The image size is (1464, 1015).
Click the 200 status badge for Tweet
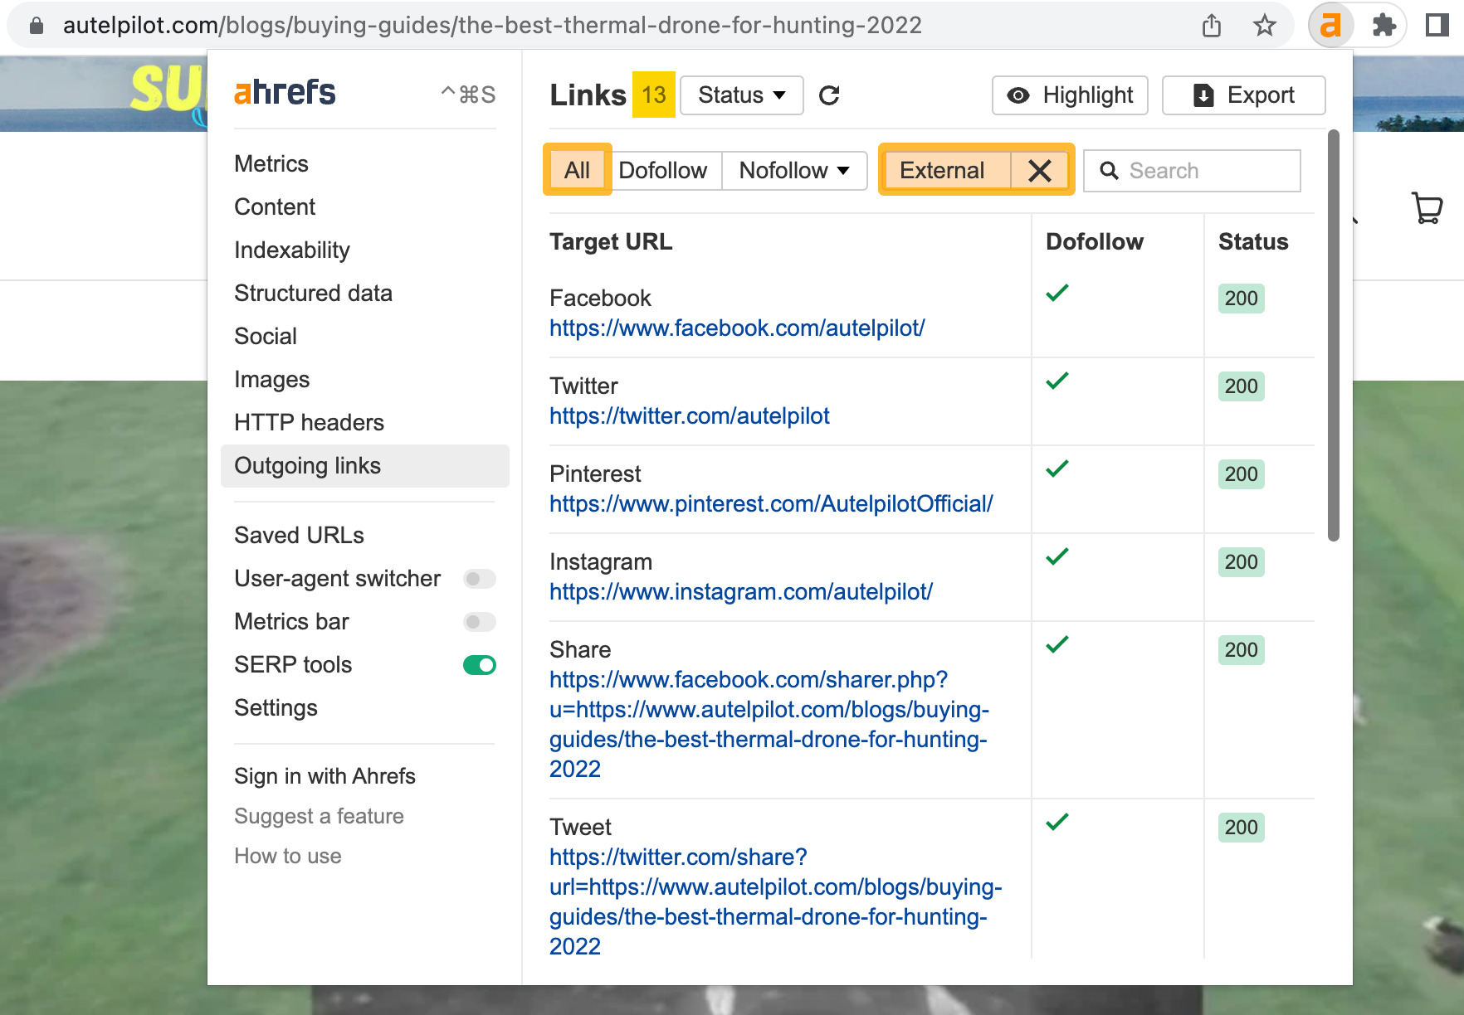(1241, 828)
